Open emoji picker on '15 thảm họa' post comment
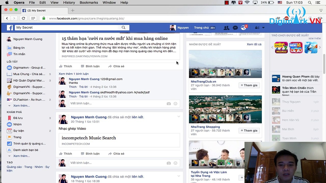Screen dimensions: 326x183 (175, 103)
